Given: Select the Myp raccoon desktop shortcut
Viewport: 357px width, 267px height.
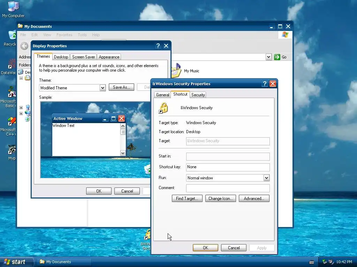Looking at the screenshot, I should (12, 149).
